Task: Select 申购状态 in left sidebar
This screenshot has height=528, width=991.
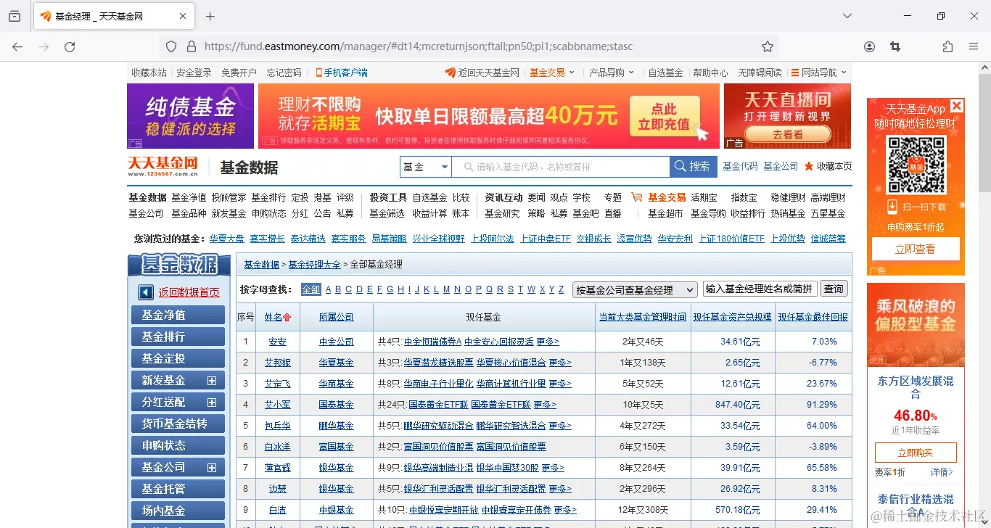Action: coord(178,445)
